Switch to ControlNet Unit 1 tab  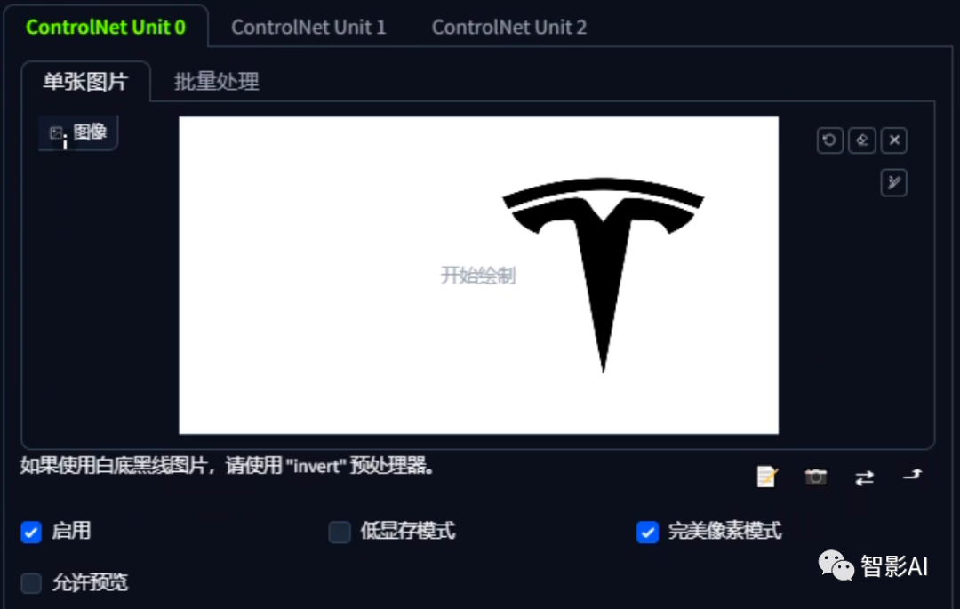pos(308,27)
